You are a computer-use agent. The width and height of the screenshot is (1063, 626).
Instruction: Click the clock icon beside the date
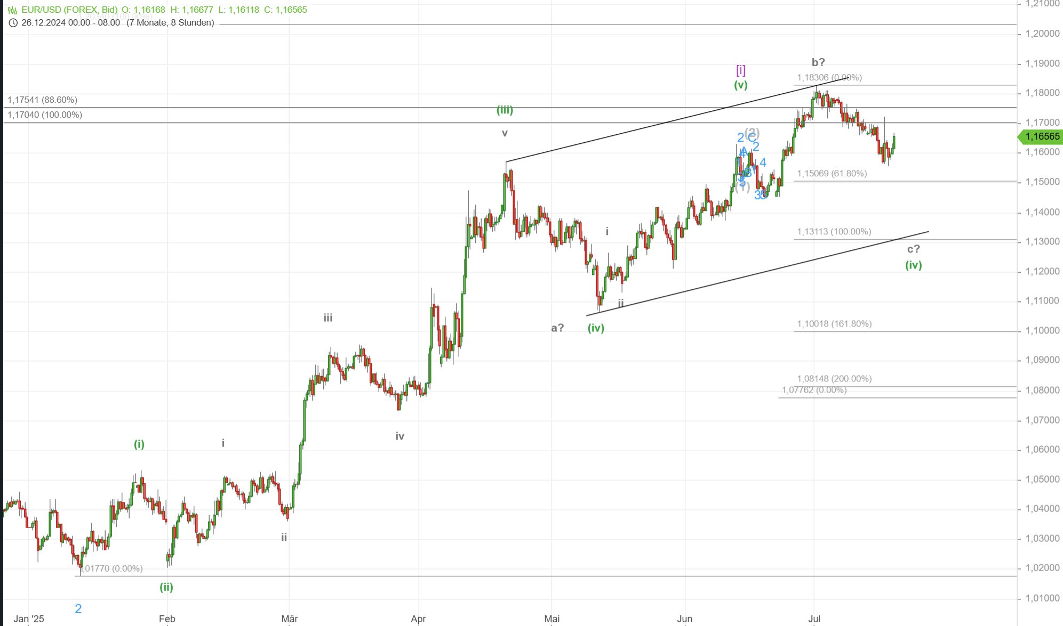pos(13,22)
